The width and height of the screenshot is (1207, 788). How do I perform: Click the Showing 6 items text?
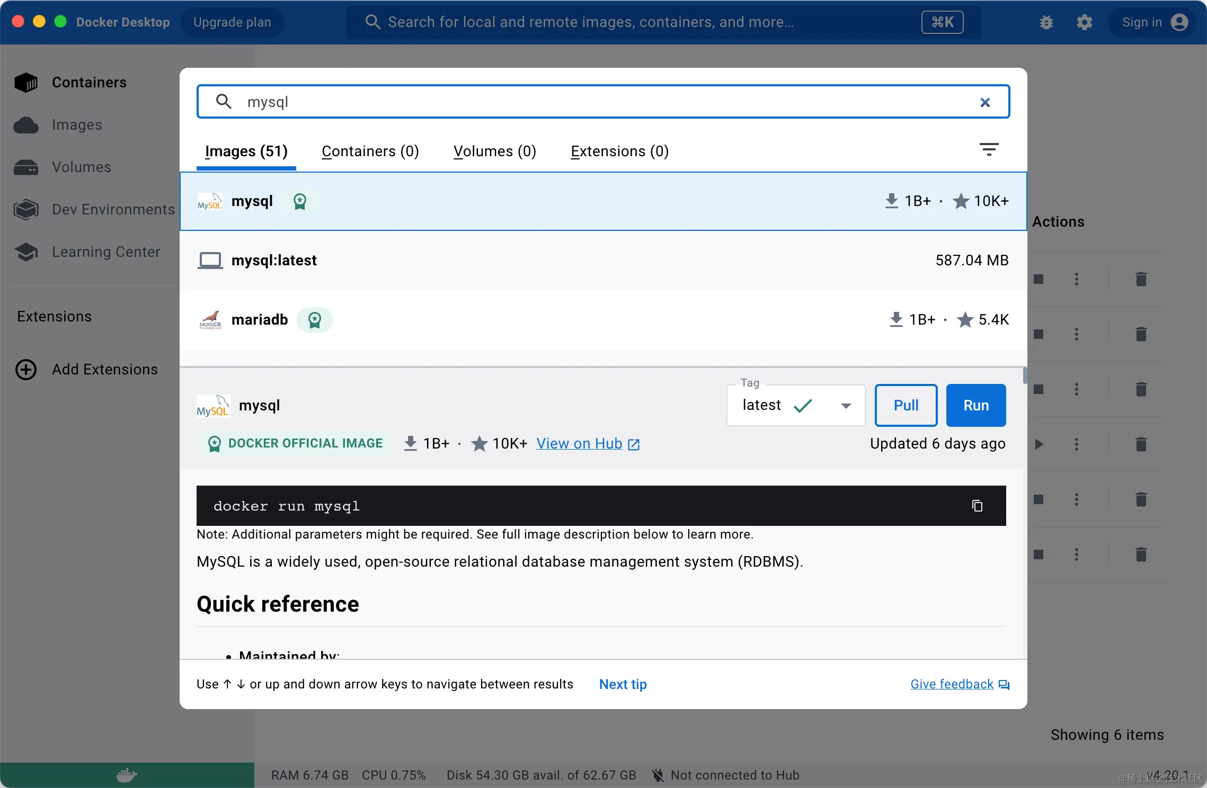1107,735
